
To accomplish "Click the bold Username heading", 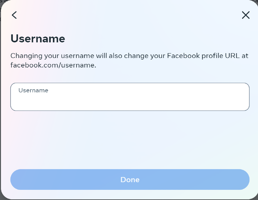I will [x=38, y=39].
